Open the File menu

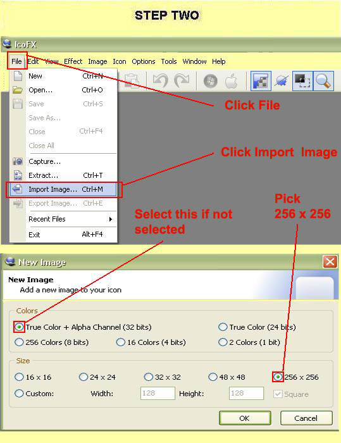[17, 61]
